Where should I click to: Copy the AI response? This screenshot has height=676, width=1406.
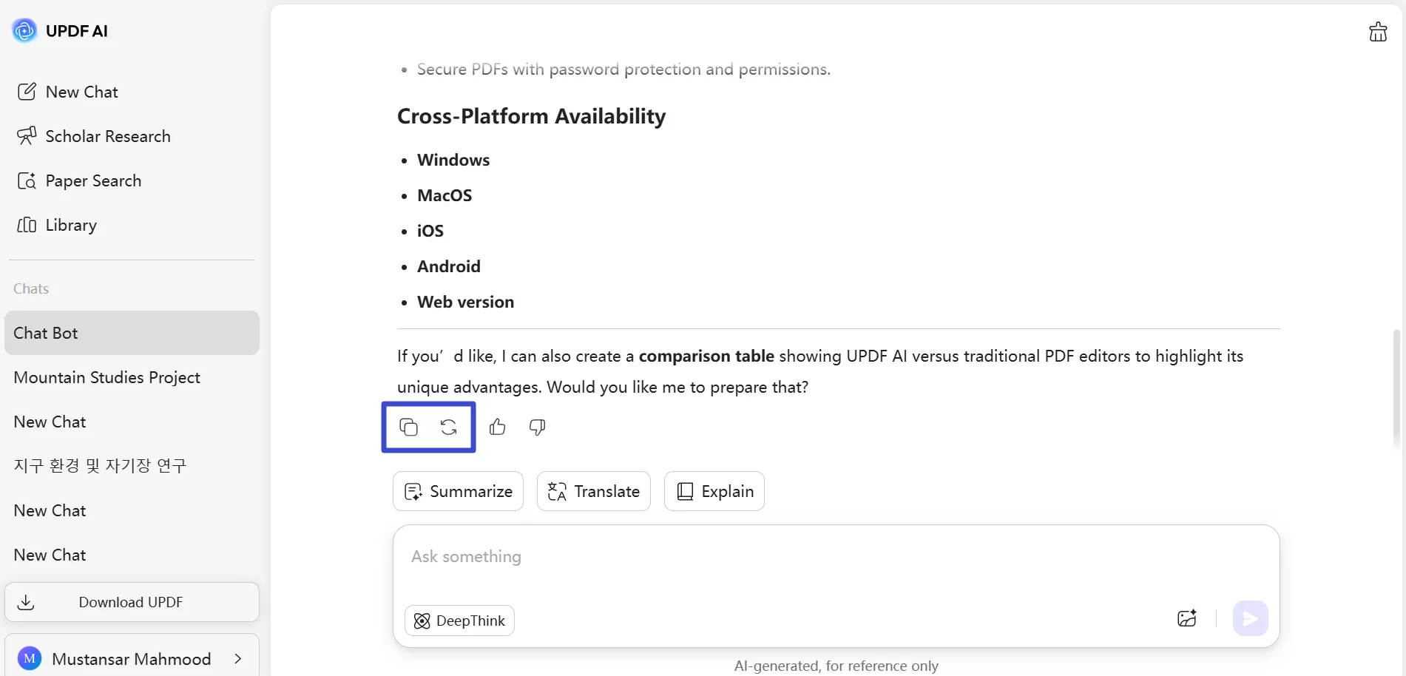coord(409,427)
